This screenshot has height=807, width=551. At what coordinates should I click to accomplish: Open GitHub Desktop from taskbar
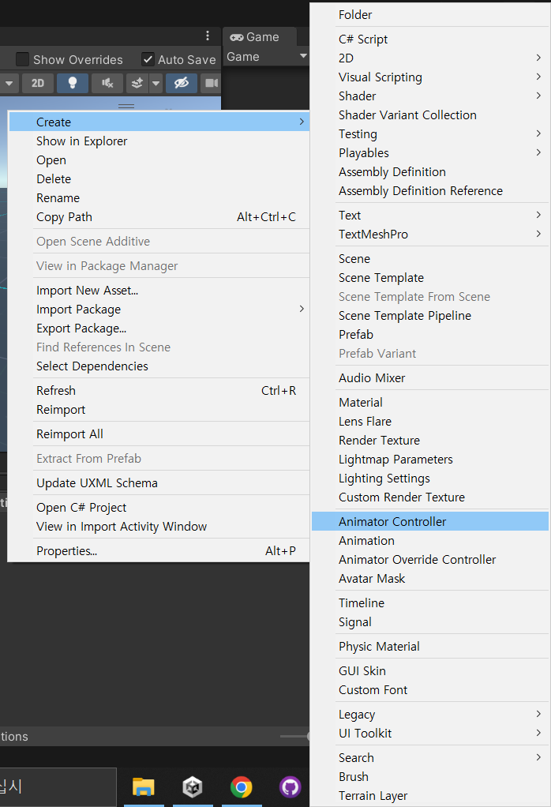[x=290, y=787]
